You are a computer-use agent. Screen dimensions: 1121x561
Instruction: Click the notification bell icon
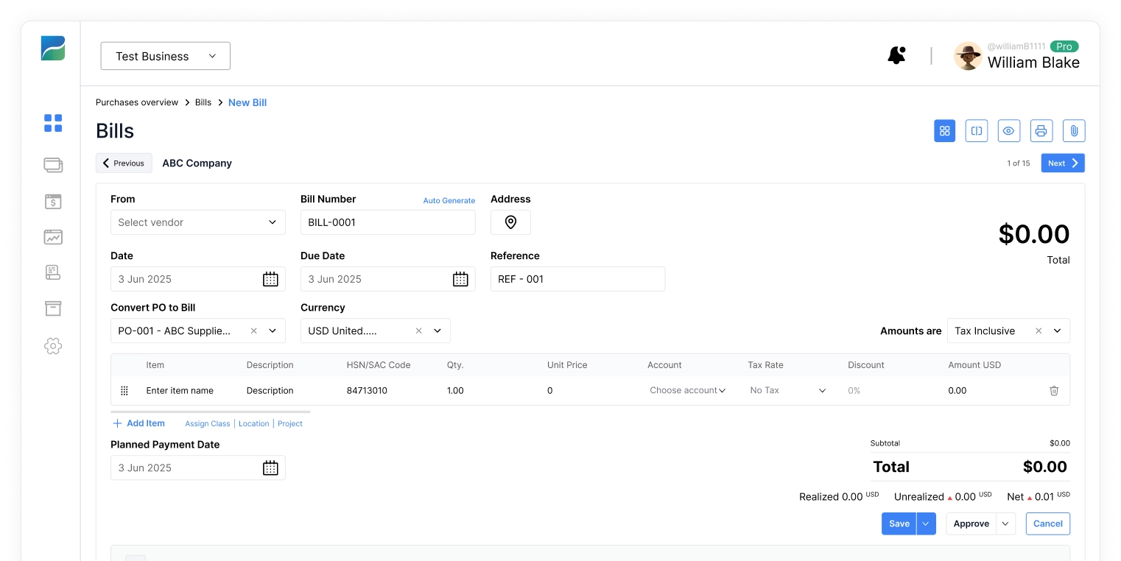896,55
